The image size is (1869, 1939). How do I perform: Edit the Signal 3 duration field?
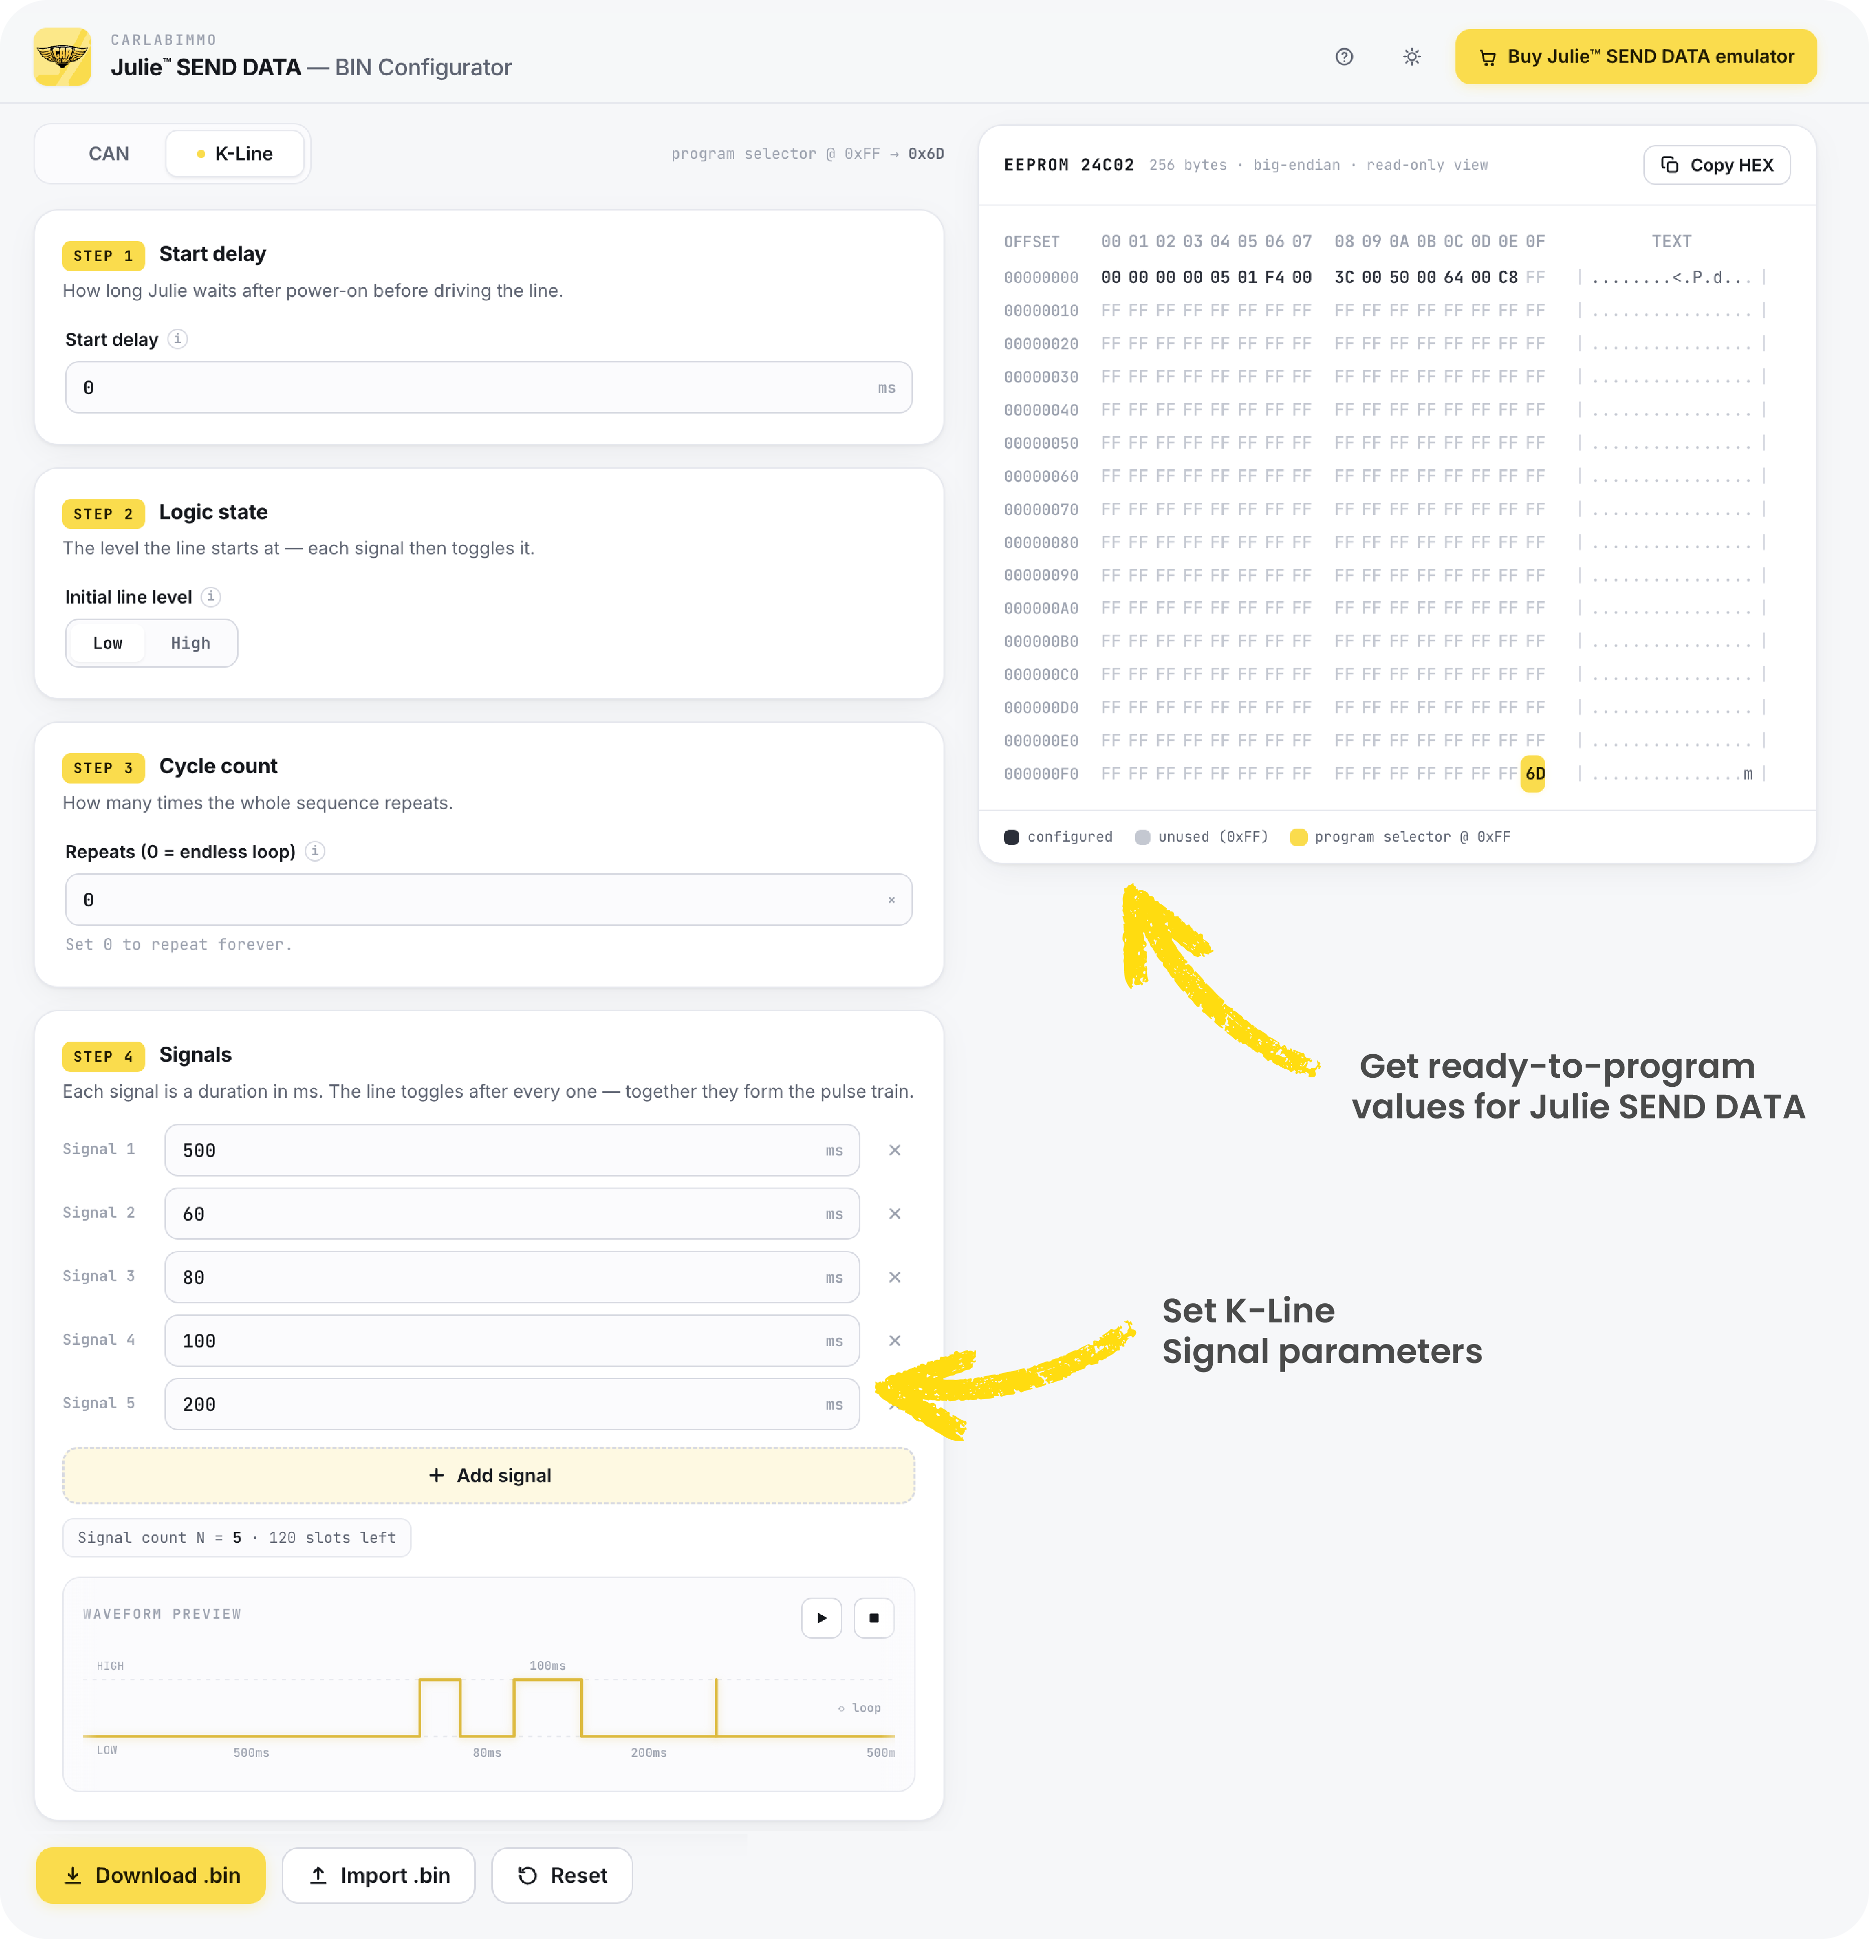(x=511, y=1277)
